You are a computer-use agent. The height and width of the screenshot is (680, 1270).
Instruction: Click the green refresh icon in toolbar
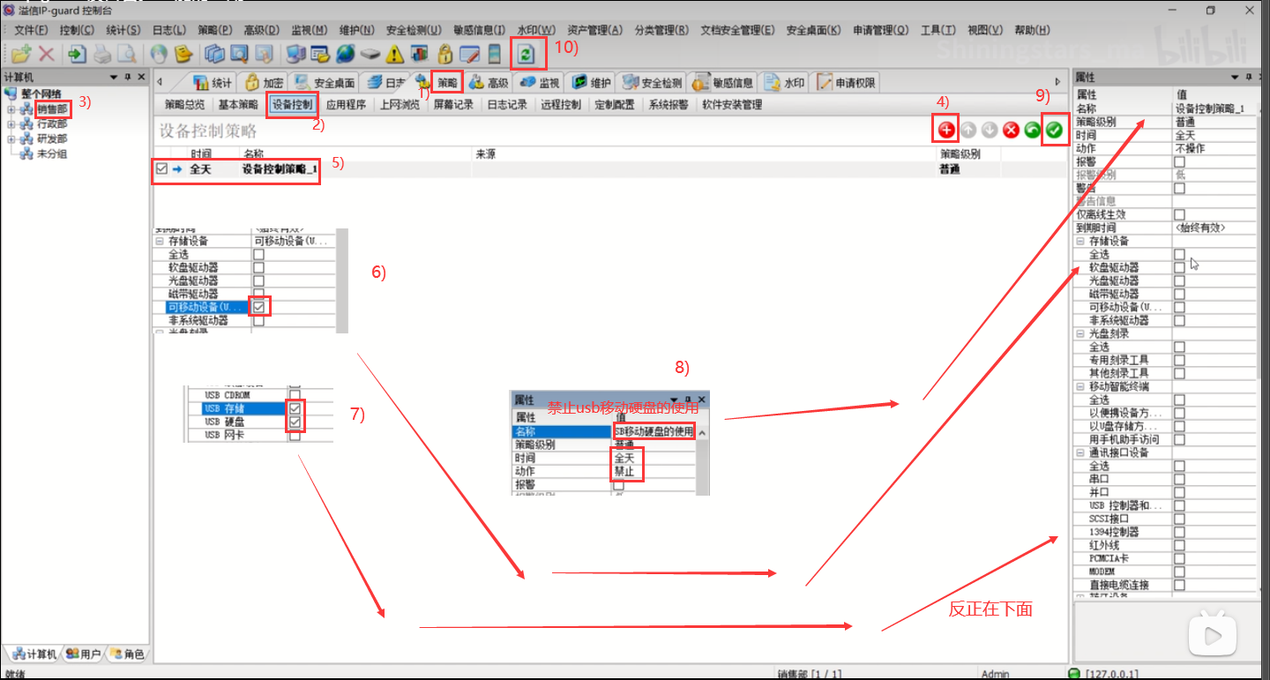(526, 54)
